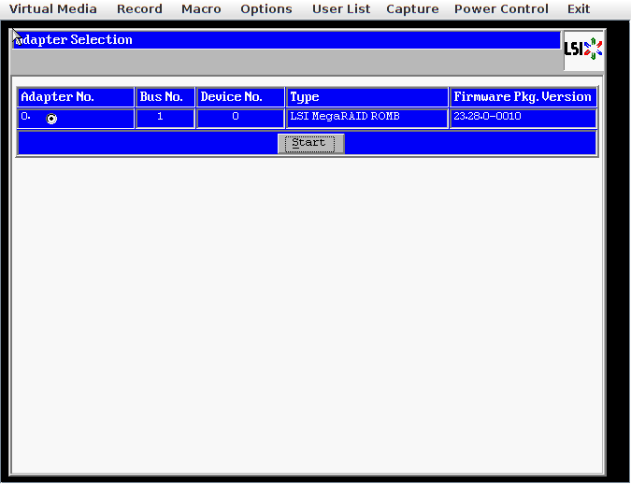This screenshot has height=484, width=631.
Task: Open the User List menu
Action: 341,8
